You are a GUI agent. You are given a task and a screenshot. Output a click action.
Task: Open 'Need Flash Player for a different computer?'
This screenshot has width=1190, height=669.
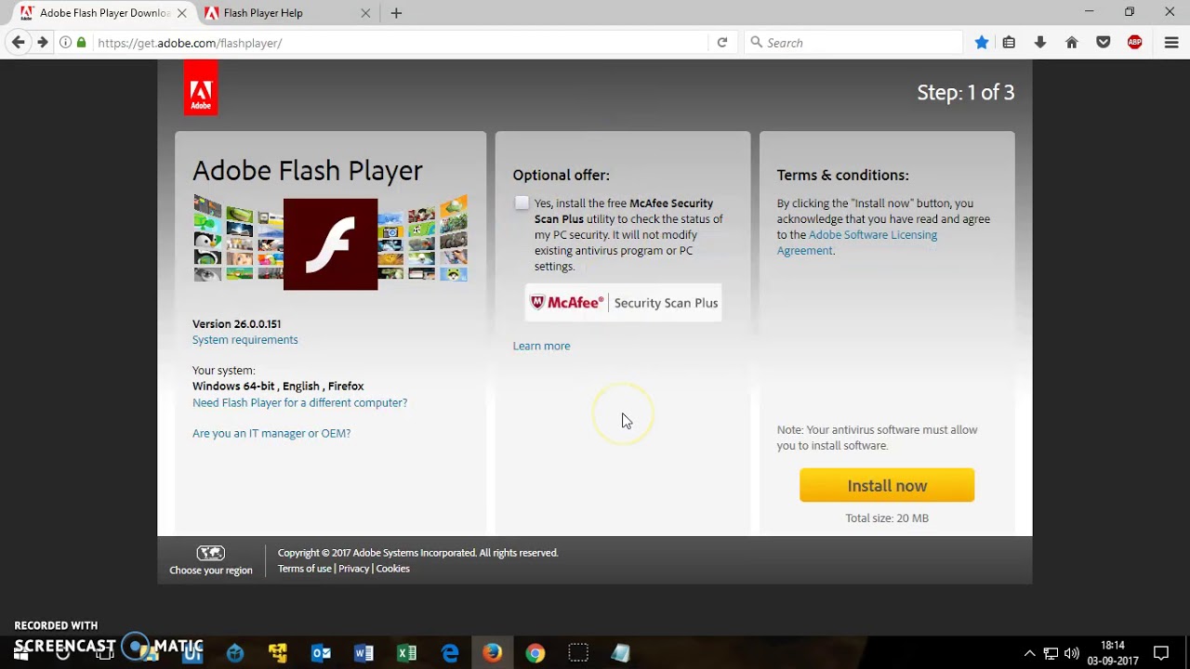click(299, 402)
